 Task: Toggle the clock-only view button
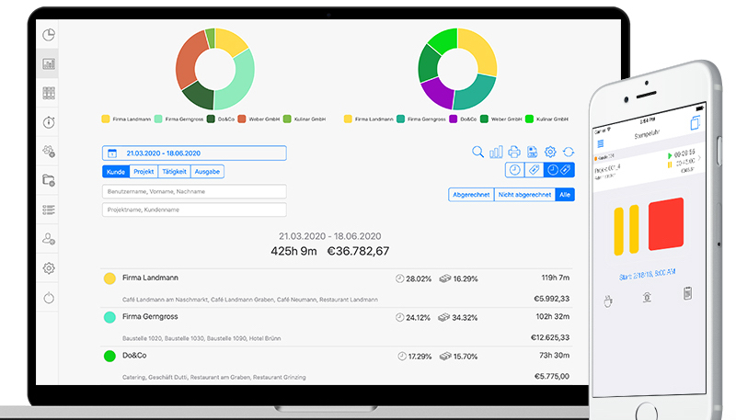pos(514,170)
